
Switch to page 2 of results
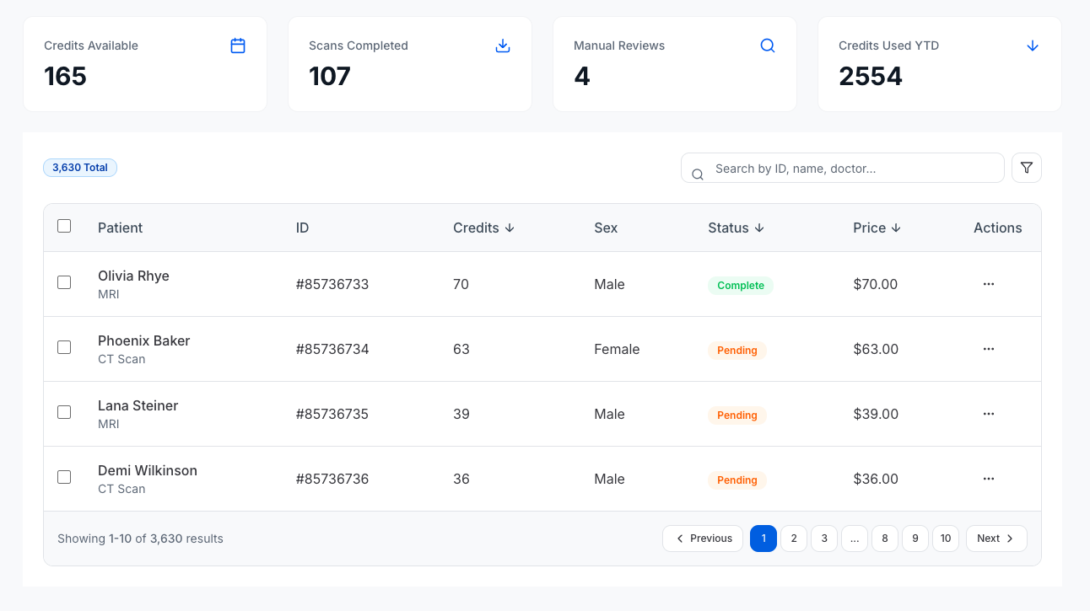coord(794,538)
